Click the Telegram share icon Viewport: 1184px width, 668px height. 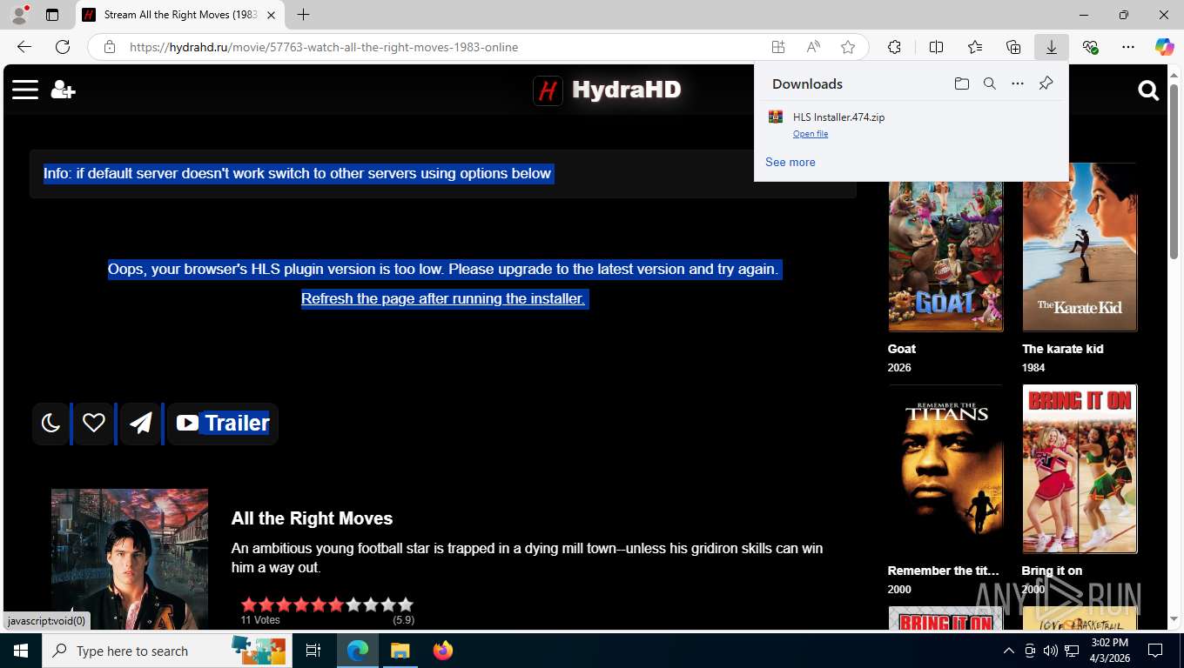click(x=140, y=424)
